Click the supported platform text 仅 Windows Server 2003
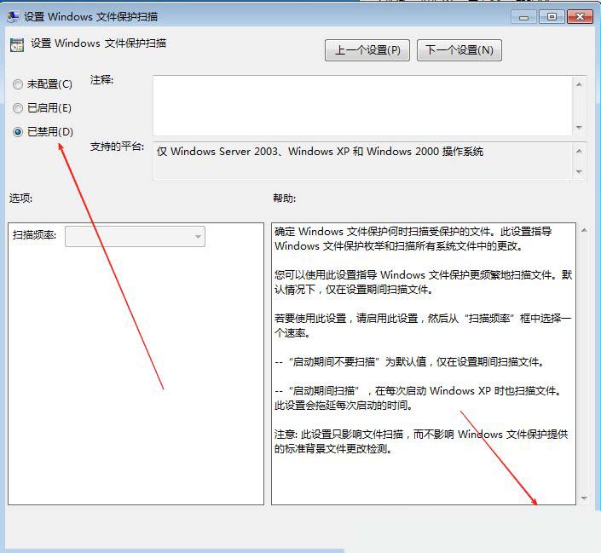This screenshot has height=553, width=601. (x=320, y=152)
